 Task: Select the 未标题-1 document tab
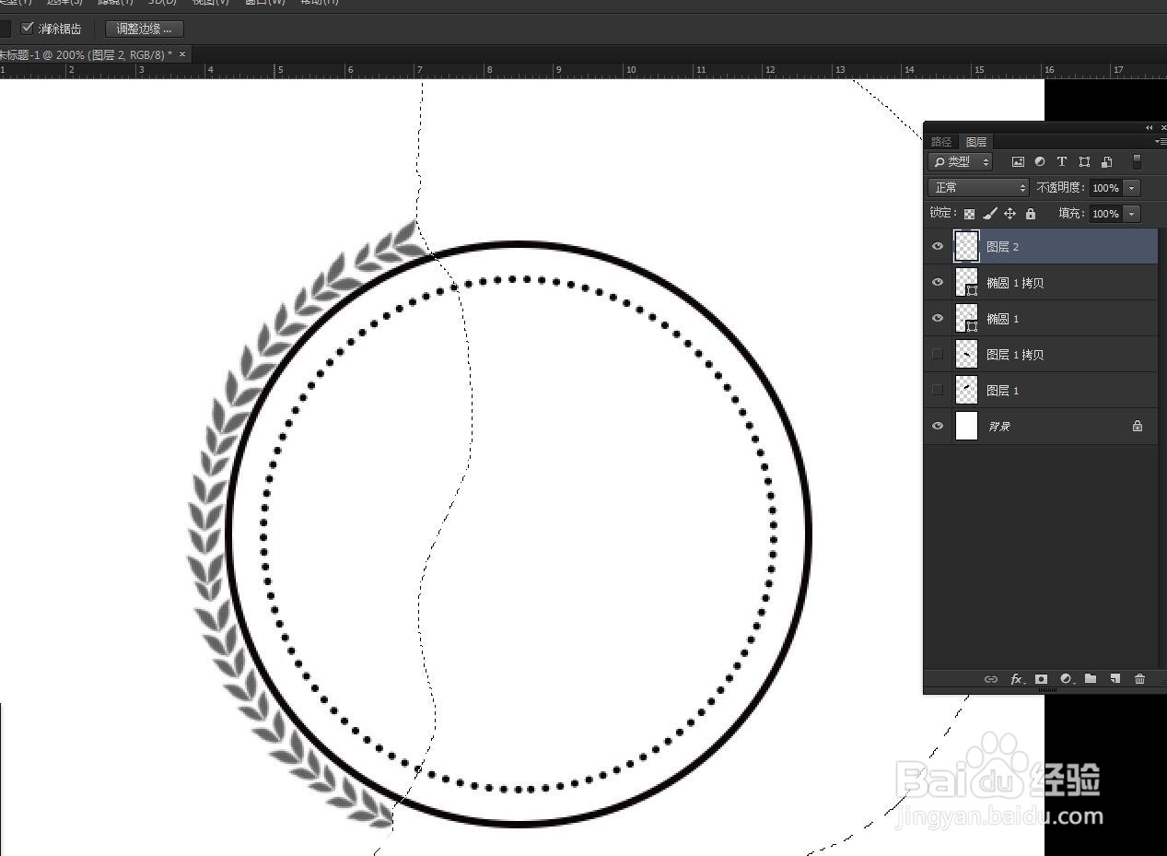point(85,54)
